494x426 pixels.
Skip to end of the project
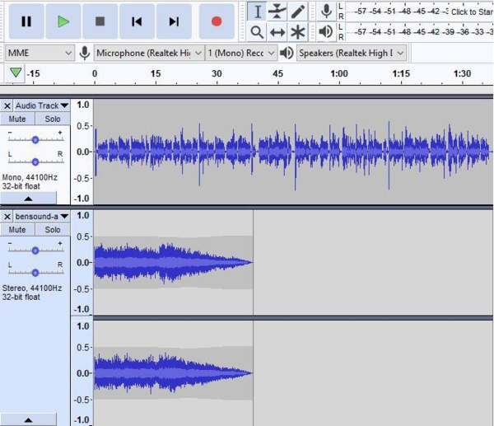click(x=174, y=21)
